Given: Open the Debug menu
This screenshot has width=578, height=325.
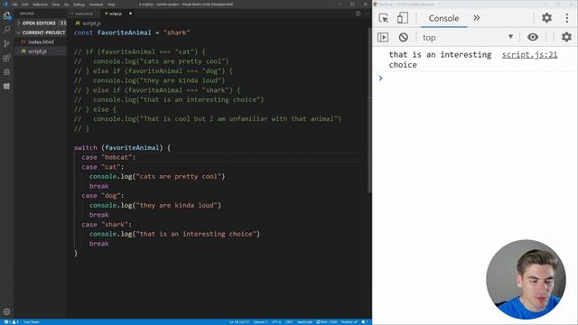Looking at the screenshot, I should [x=79, y=5].
